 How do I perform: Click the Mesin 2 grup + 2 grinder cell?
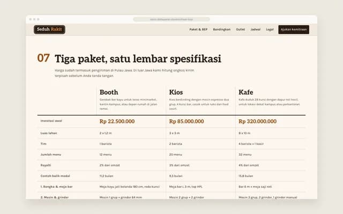(187, 197)
